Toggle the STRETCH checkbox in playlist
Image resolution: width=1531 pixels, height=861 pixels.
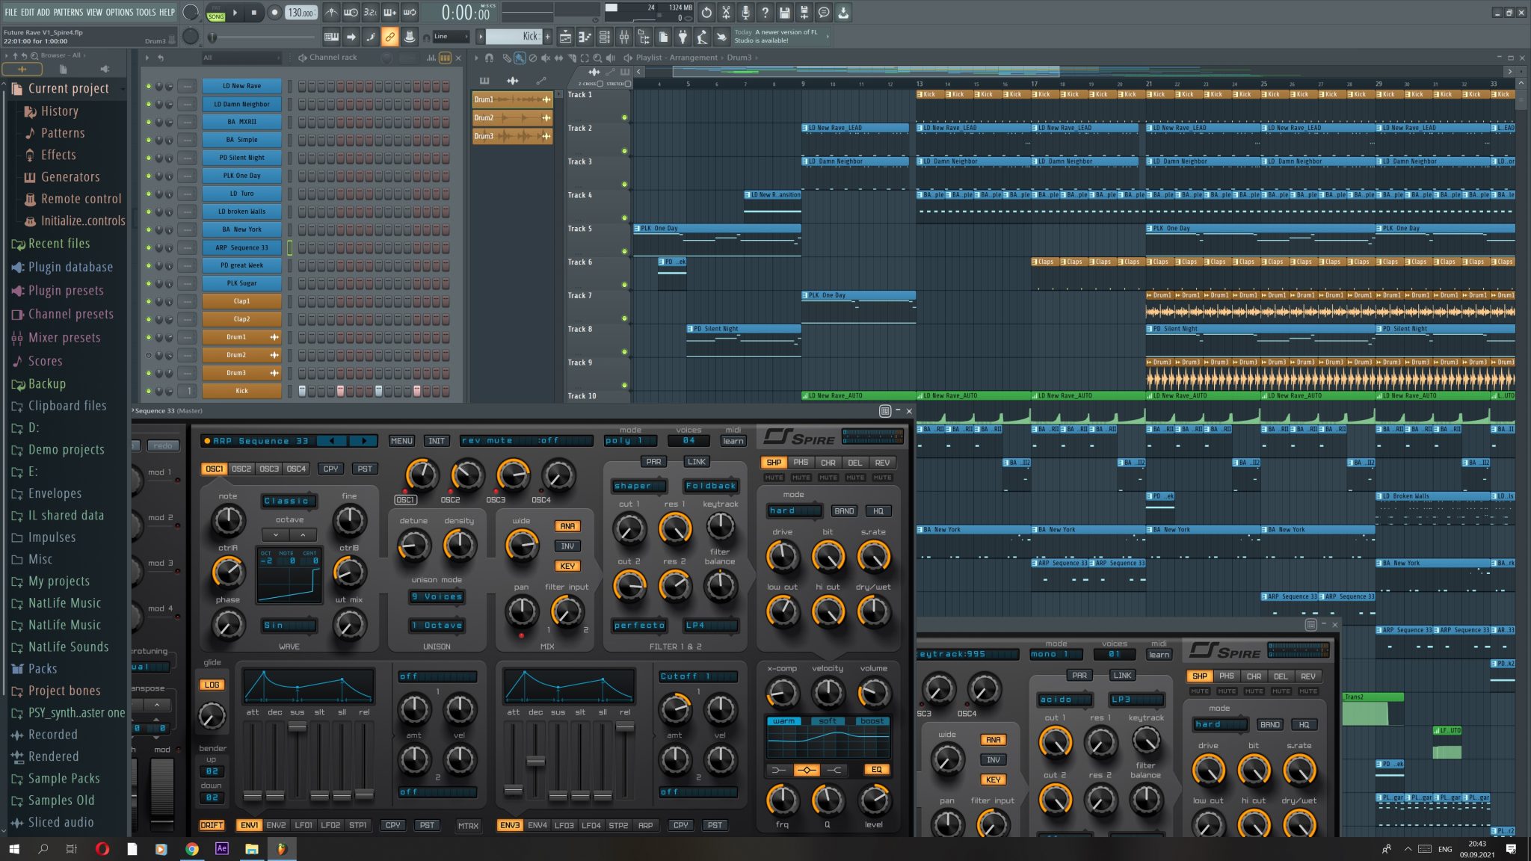tap(628, 84)
